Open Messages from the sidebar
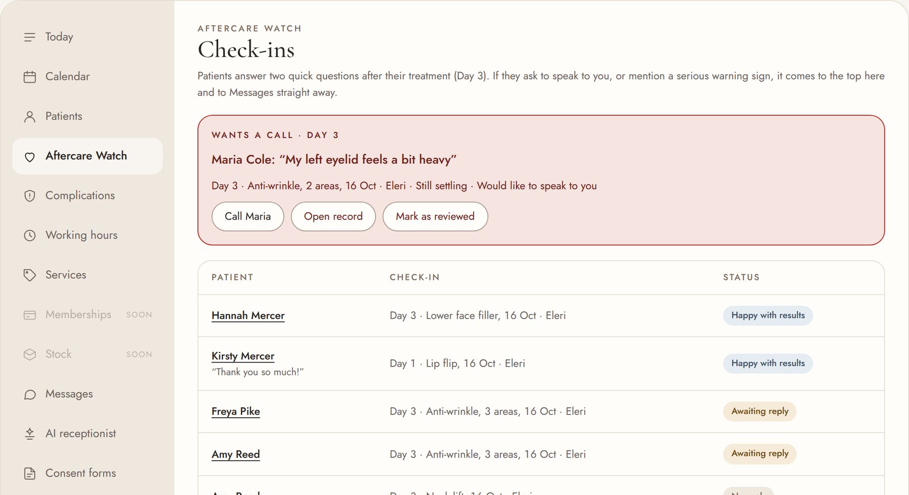 [88, 394]
